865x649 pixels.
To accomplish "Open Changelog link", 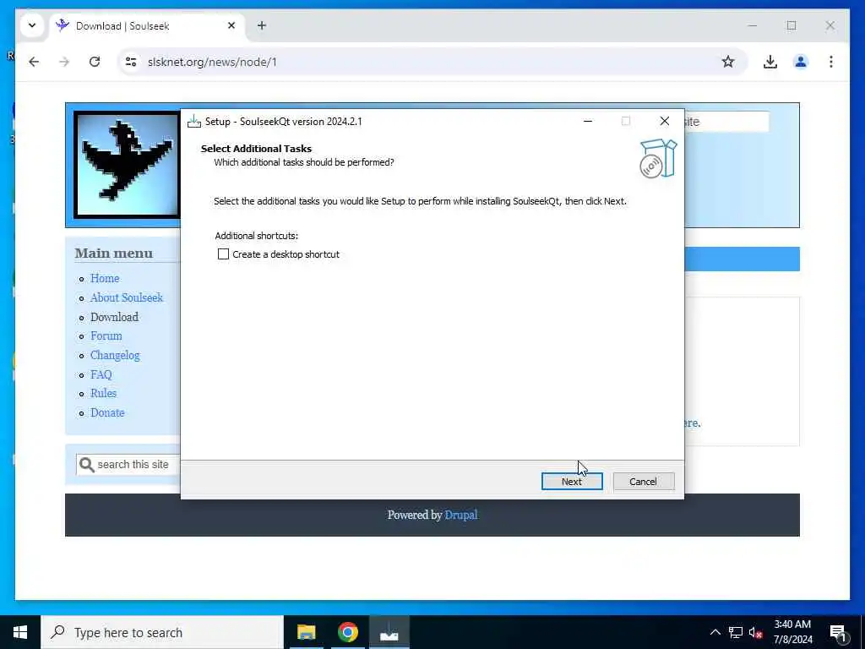I will coord(115,356).
